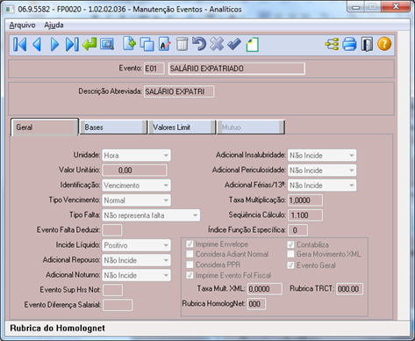Viewport: 415px width, 341px height.
Task: Click the Rubrica TRCT field
Action: click(x=350, y=289)
